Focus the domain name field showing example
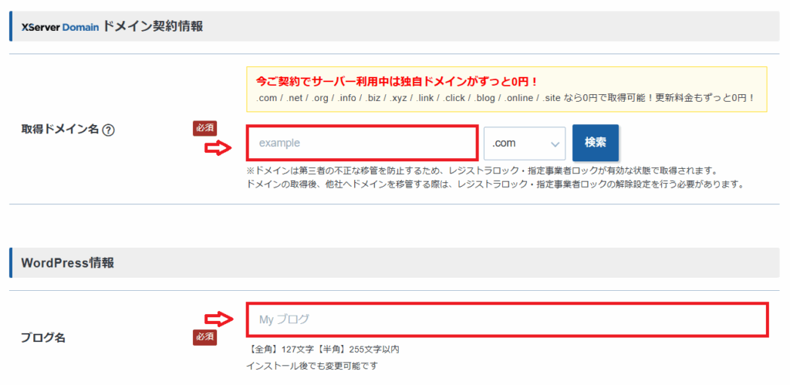The image size is (790, 385). coord(362,143)
